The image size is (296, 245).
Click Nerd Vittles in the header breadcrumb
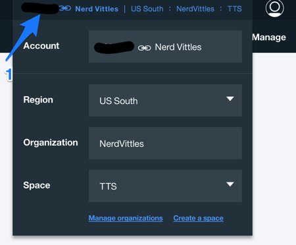pos(97,9)
